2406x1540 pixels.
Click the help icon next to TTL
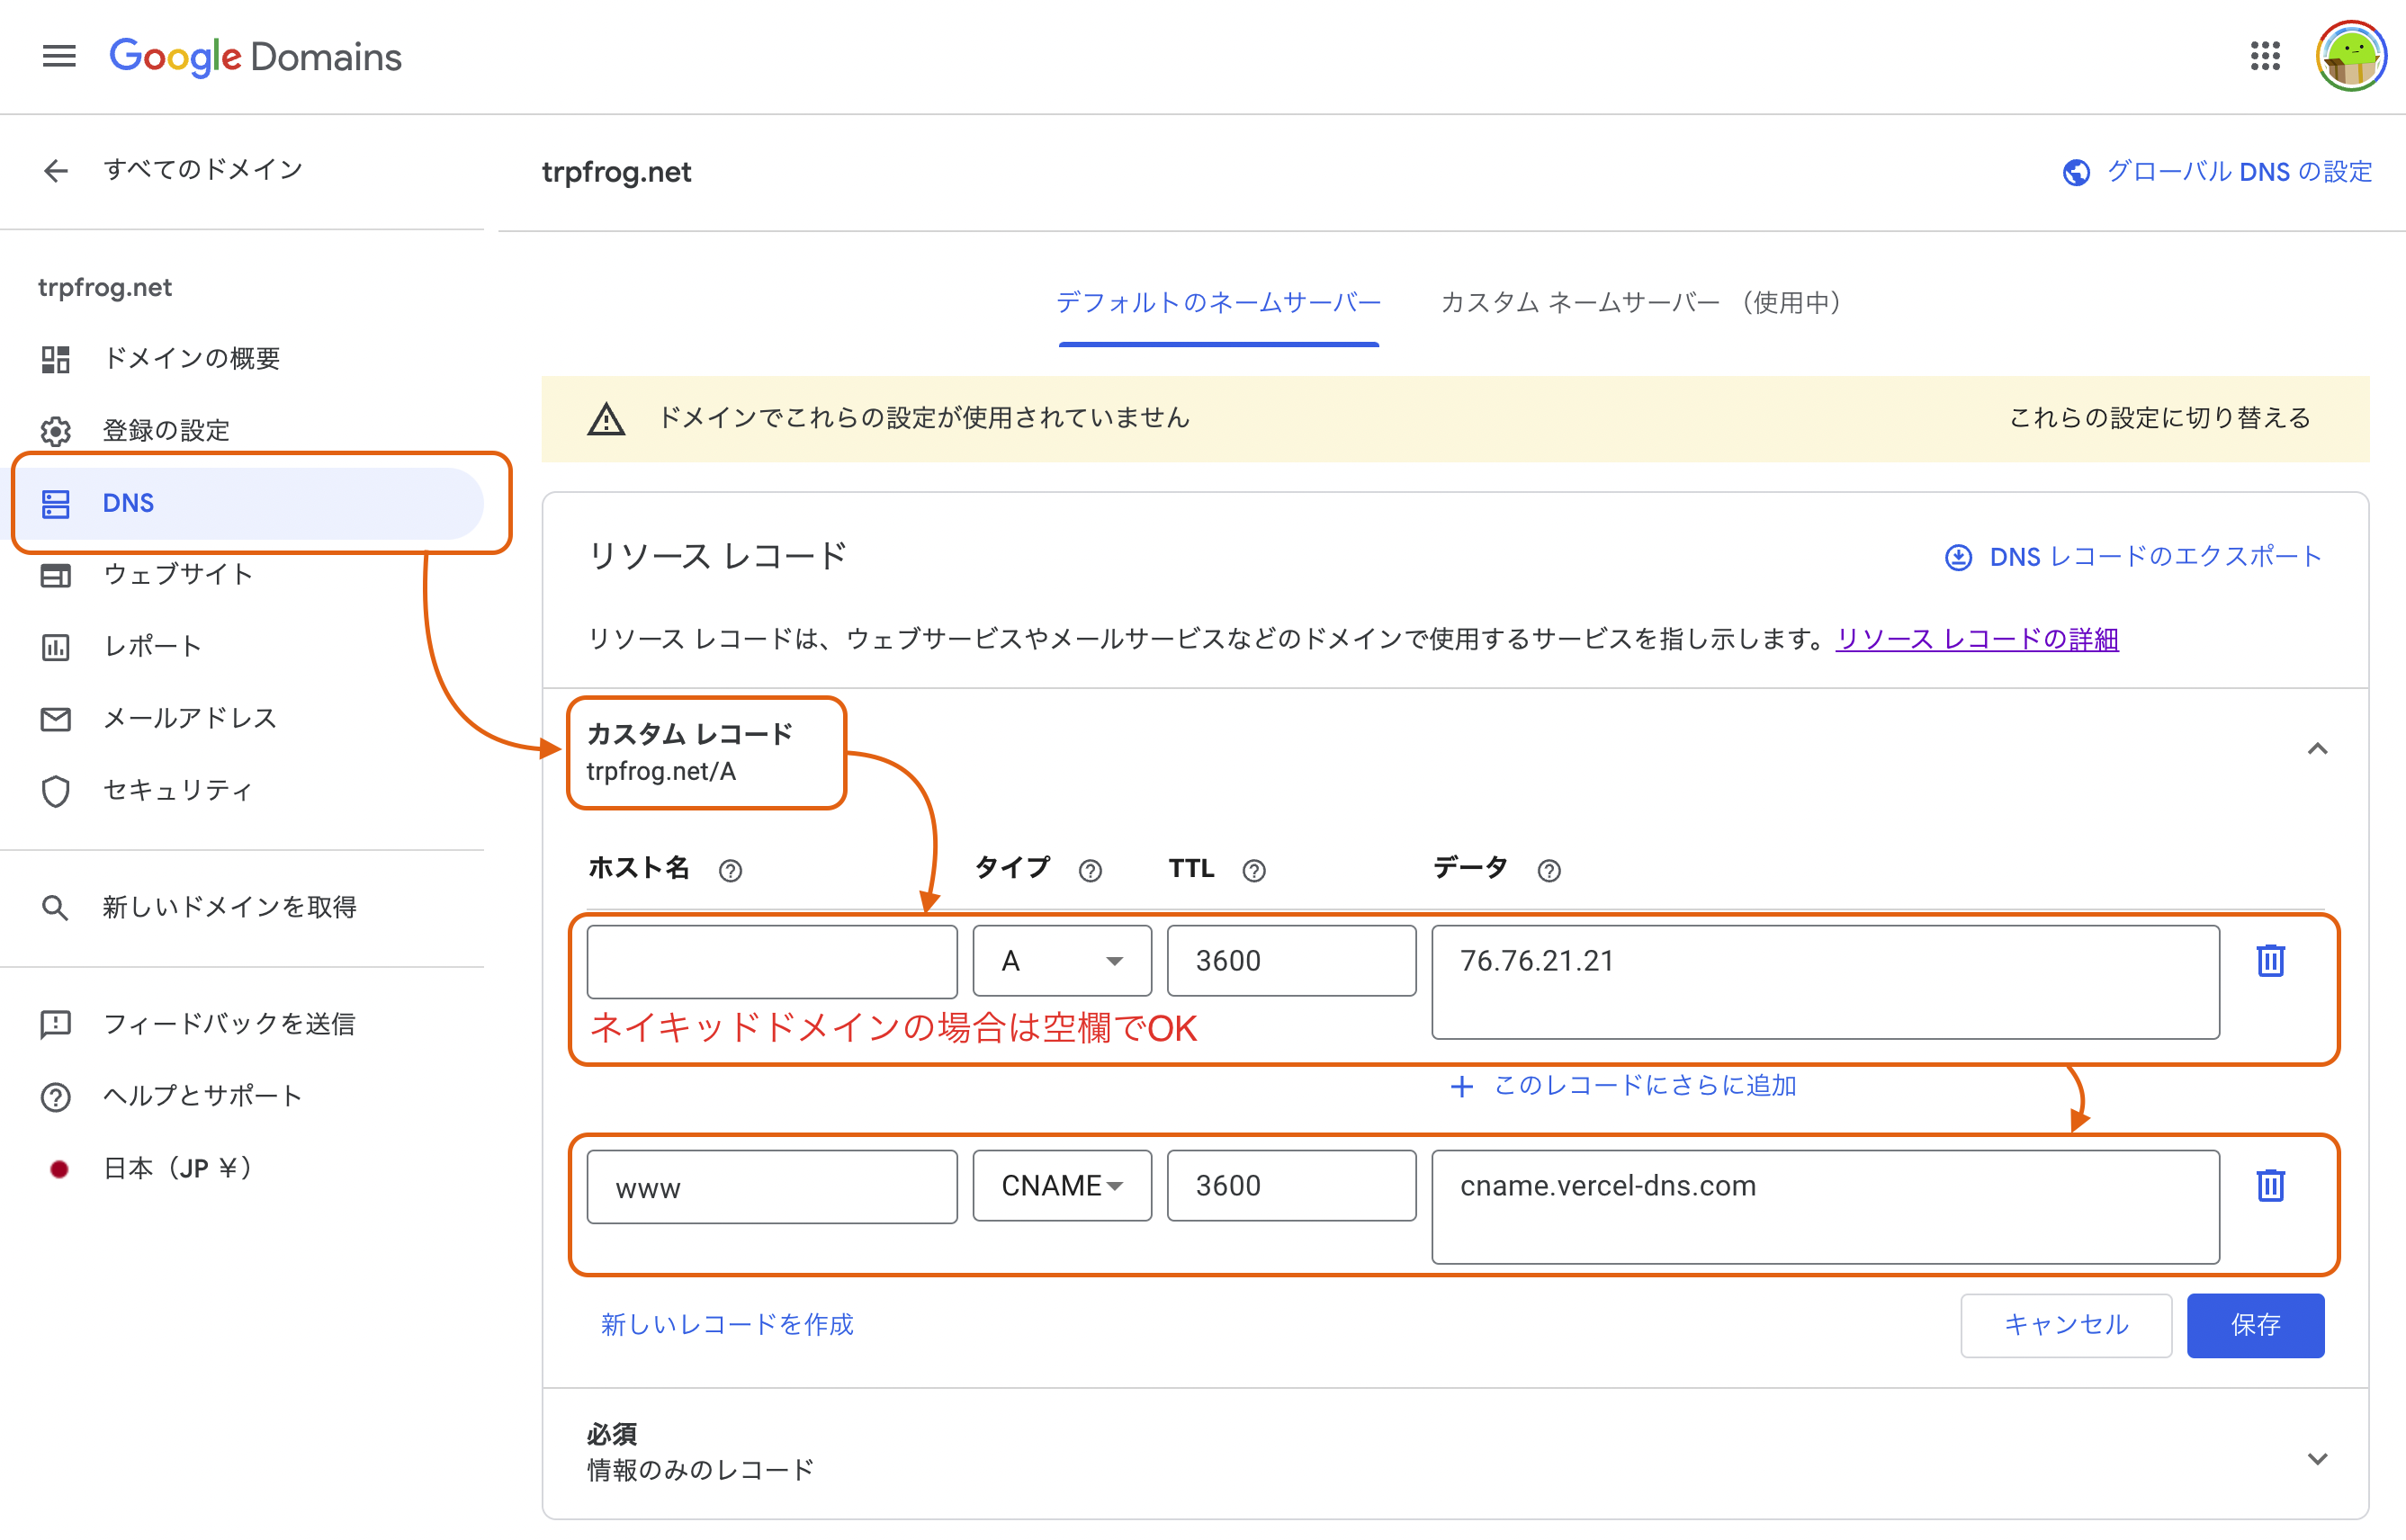[x=1253, y=870]
